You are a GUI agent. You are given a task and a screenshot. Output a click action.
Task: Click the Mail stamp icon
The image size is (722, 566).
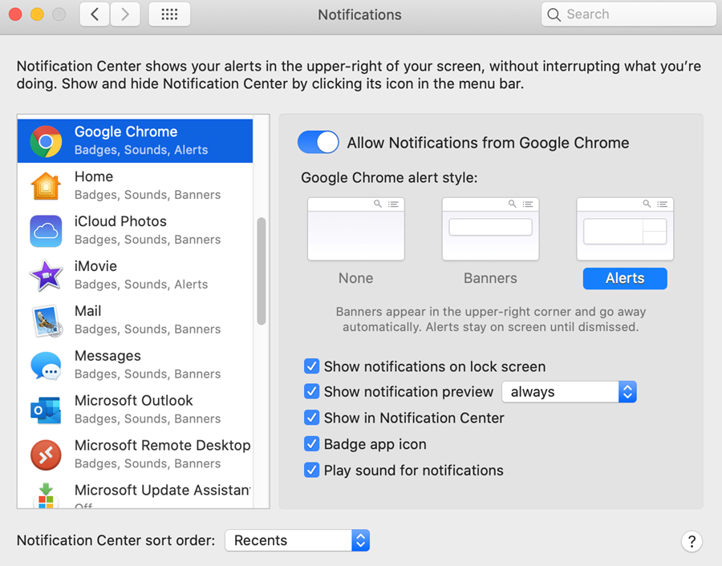tap(47, 320)
